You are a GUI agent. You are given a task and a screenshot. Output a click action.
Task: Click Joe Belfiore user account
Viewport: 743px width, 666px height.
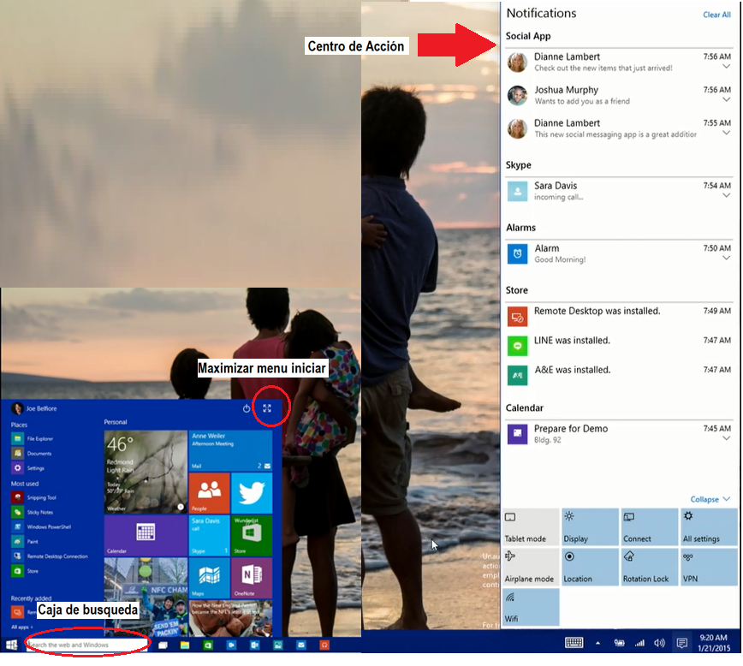click(x=34, y=408)
